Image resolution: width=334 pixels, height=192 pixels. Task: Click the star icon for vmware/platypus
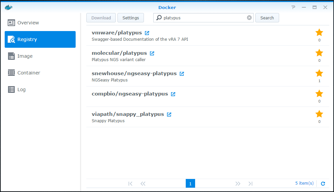319,32
